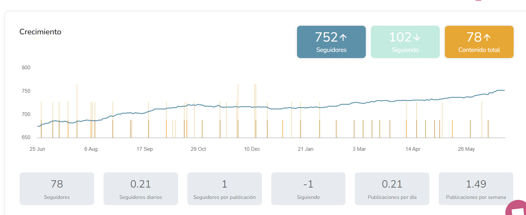Open the pink chat widget in the corner
Viewport: 526px width, 215px height.
517,208
